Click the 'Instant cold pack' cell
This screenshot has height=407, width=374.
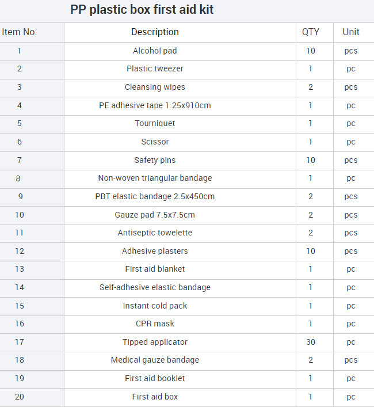click(155, 306)
